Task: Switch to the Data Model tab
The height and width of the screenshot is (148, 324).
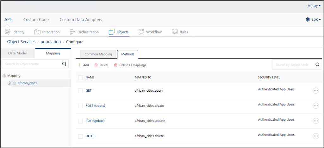Action: tap(17, 53)
